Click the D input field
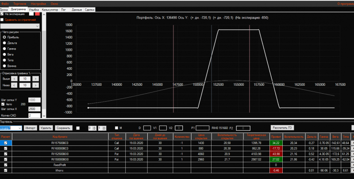354x179 pixels. coord(147,128)
